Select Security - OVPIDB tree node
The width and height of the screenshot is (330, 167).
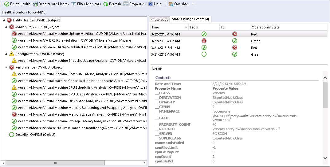(35, 135)
